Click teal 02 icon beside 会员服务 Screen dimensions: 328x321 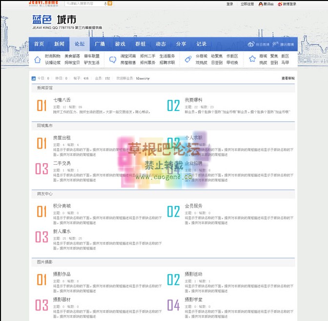pyautogui.click(x=173, y=211)
